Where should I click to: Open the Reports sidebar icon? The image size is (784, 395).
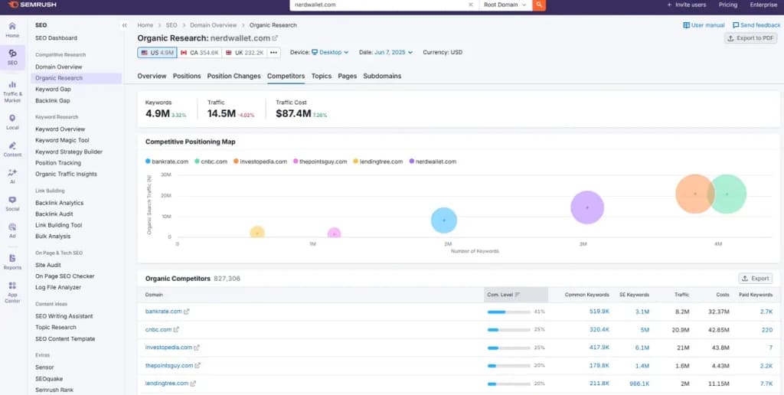(12, 262)
